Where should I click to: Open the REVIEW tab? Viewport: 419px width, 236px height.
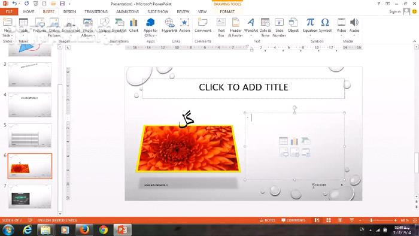pos(183,11)
